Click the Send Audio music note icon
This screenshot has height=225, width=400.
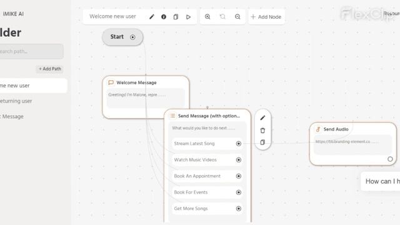tap(318, 129)
